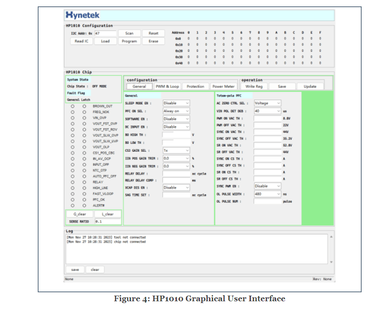Click the RELAY DELAY COMP input field
385x313 pixels.
(x=176, y=180)
